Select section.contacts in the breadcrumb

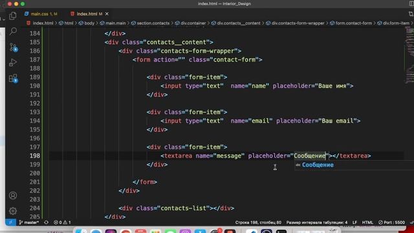(150, 23)
